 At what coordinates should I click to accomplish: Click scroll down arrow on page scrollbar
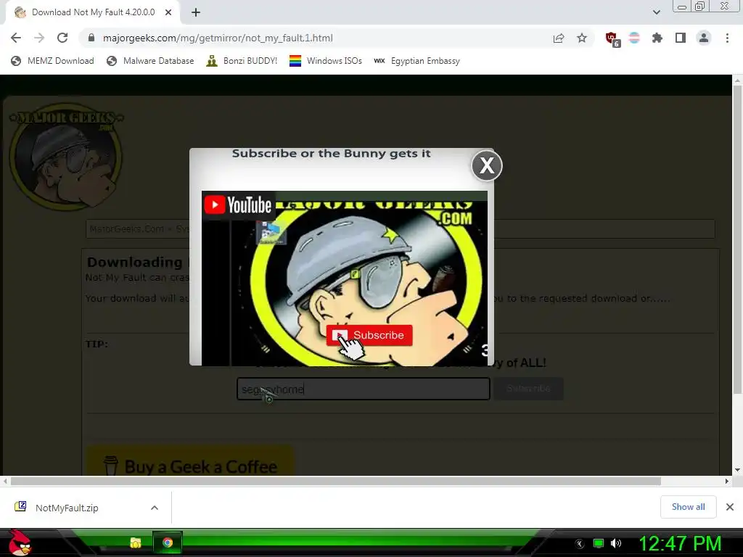pyautogui.click(x=737, y=470)
